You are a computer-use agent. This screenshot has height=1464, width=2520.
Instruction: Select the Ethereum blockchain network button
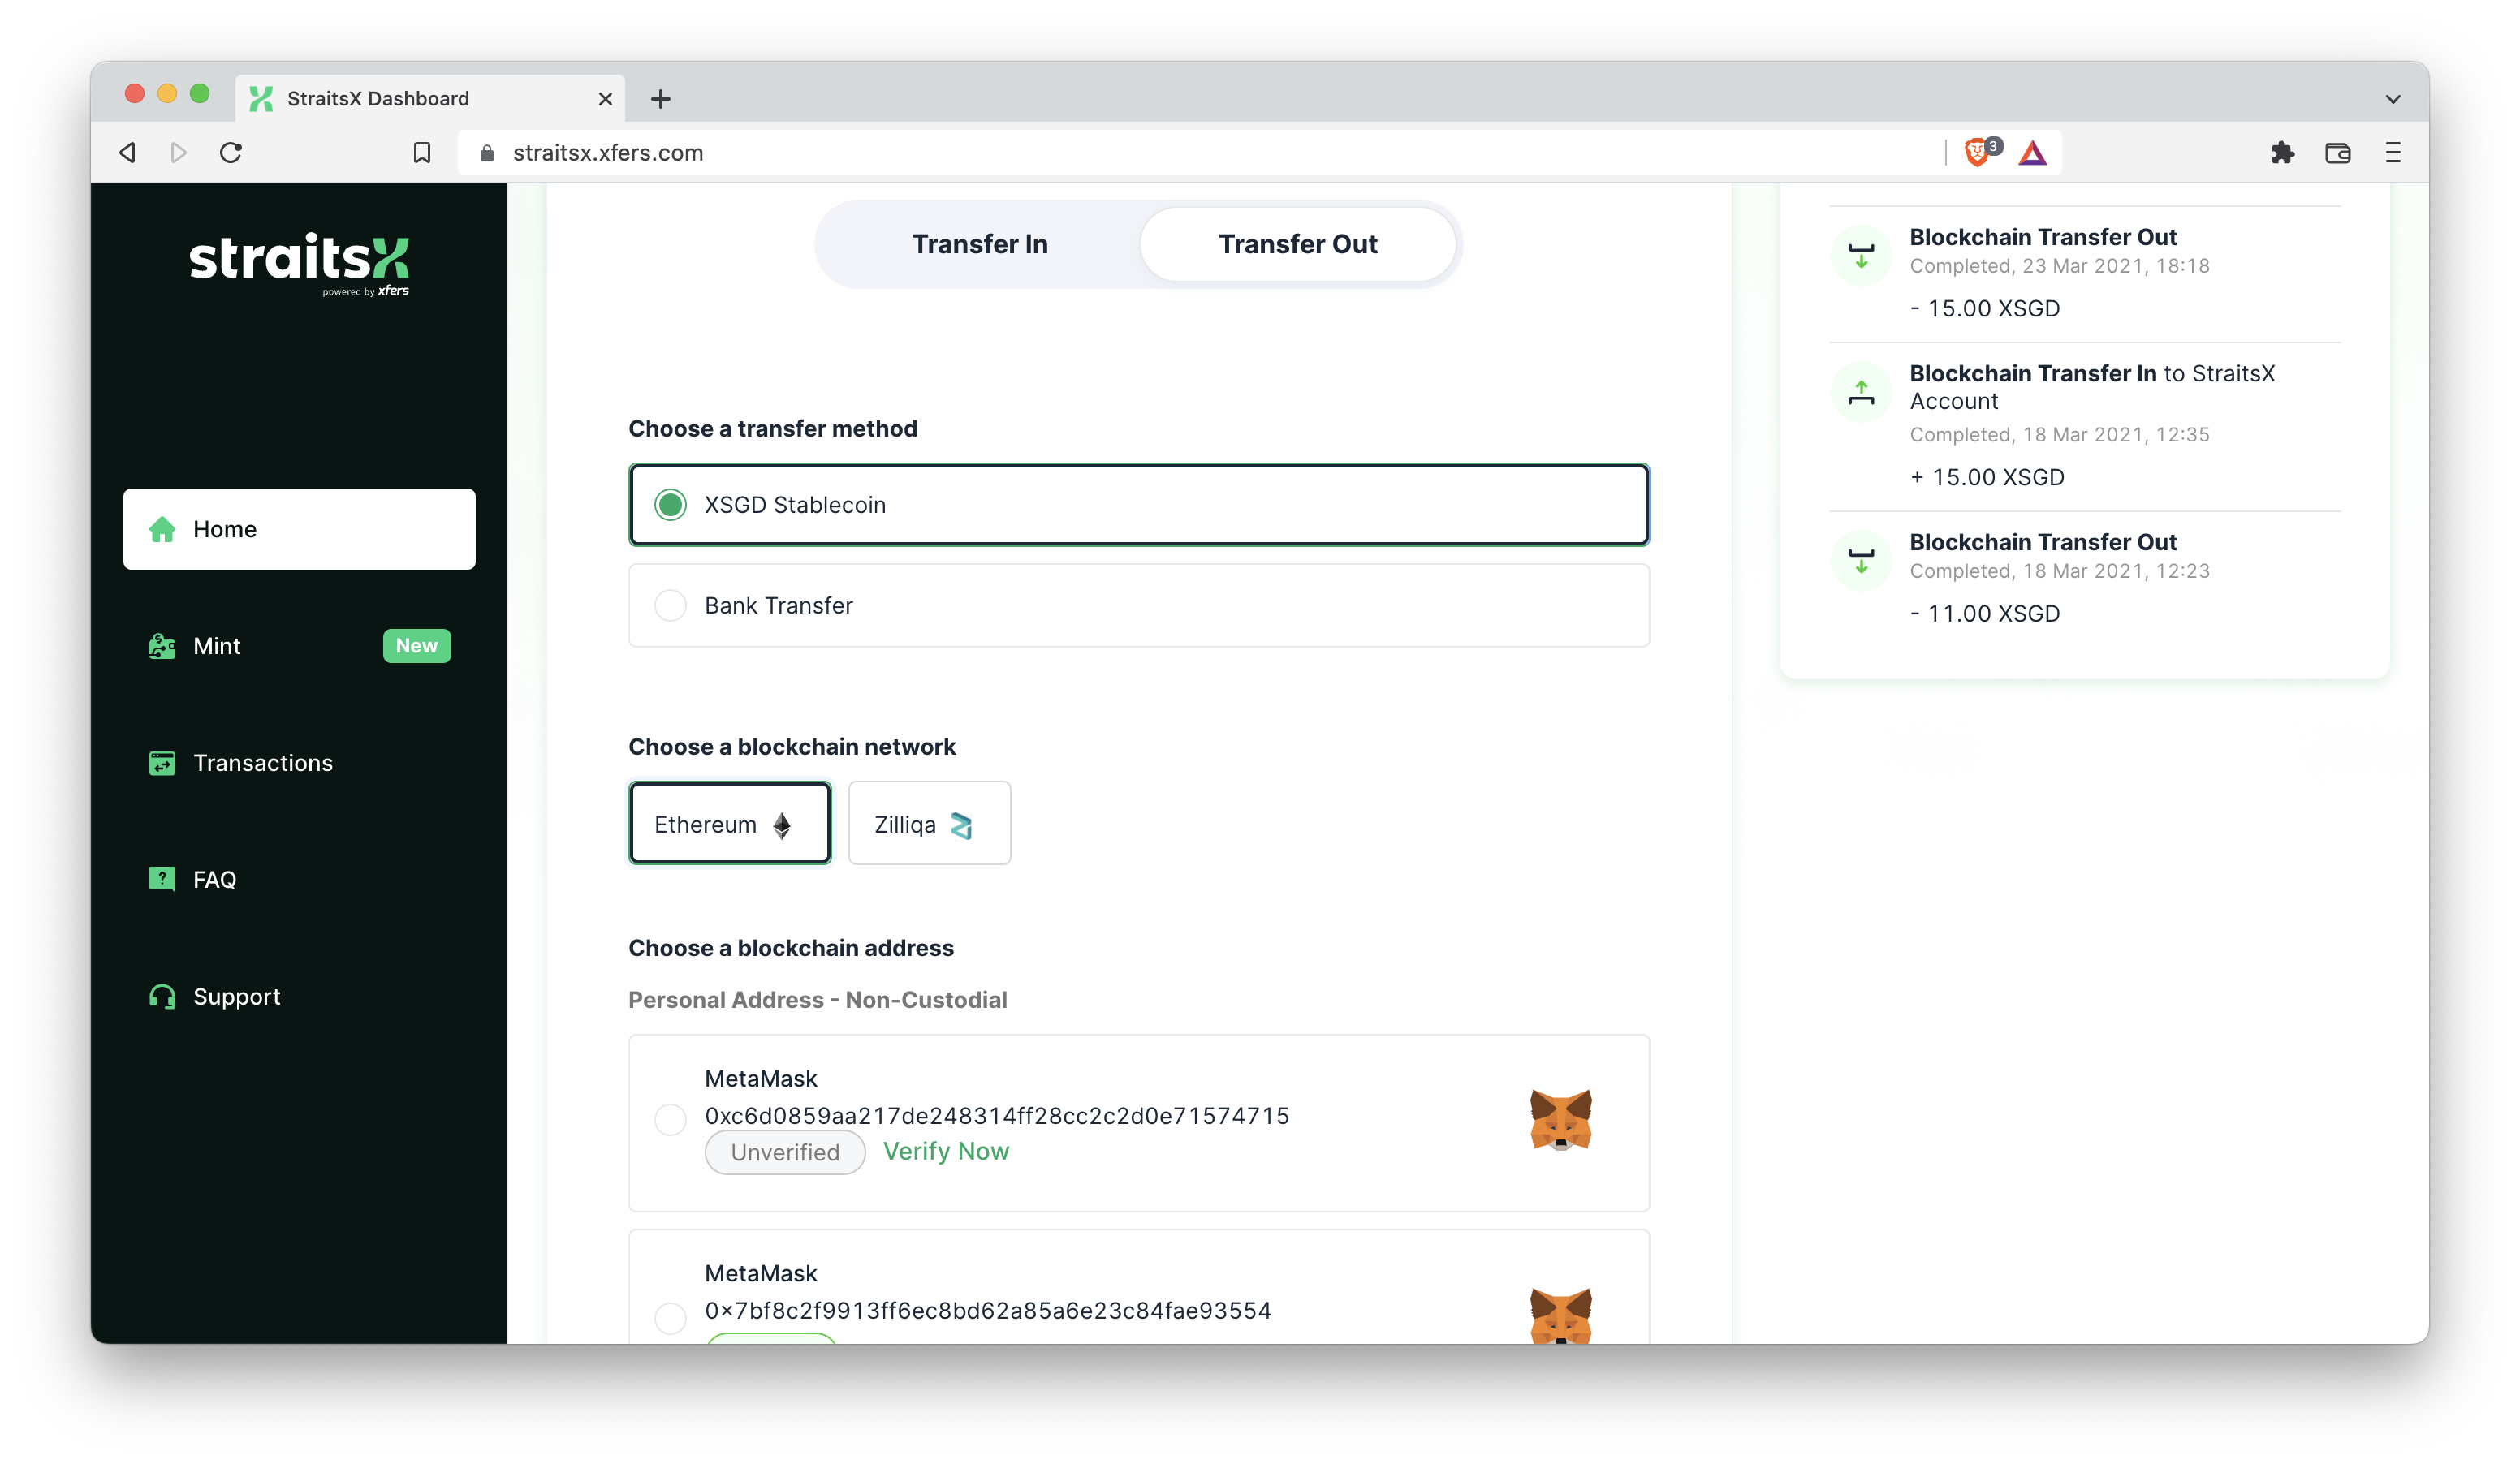(727, 823)
